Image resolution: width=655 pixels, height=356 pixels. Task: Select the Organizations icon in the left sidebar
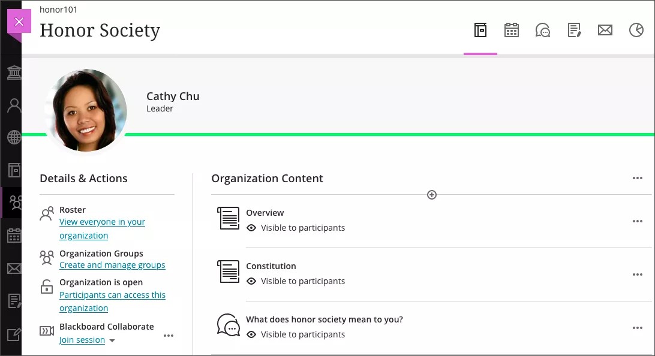(x=14, y=203)
